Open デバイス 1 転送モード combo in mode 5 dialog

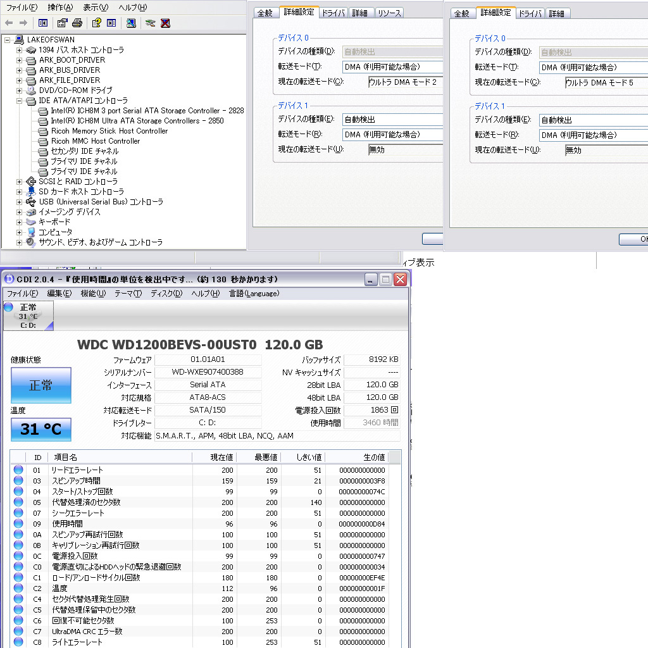pyautogui.click(x=594, y=135)
